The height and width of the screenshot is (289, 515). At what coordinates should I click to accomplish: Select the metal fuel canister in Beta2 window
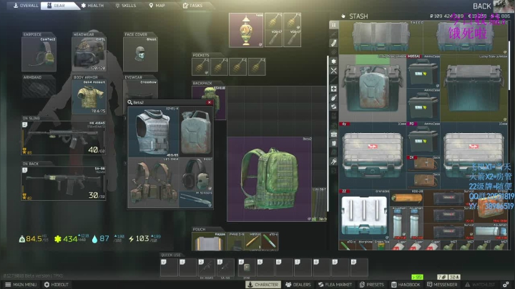click(196, 132)
